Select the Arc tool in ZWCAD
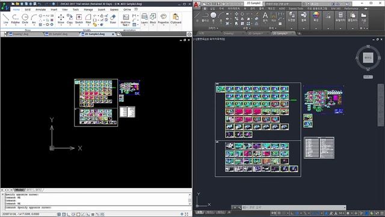Viewport: 385px width, 217px height. pos(34,19)
